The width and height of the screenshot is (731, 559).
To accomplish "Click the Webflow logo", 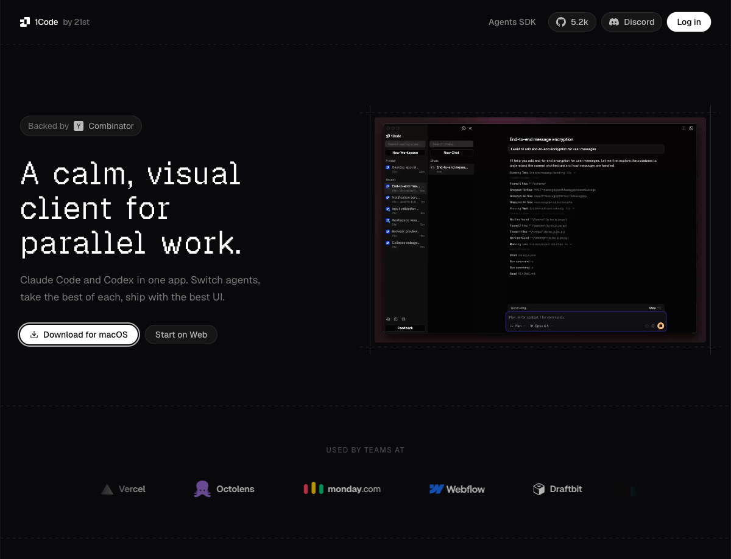I will click(436, 489).
